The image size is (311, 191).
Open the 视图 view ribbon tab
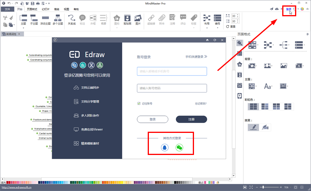(66, 9)
